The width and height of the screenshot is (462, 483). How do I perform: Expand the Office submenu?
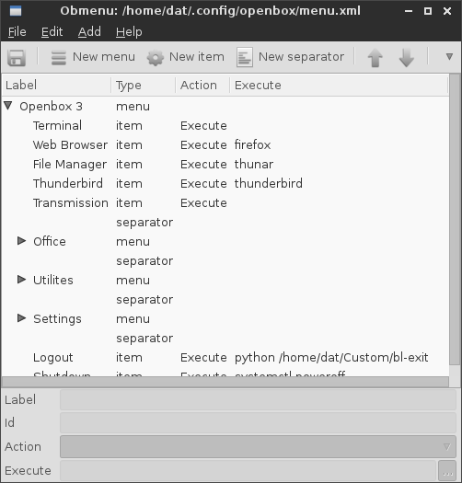(x=21, y=240)
